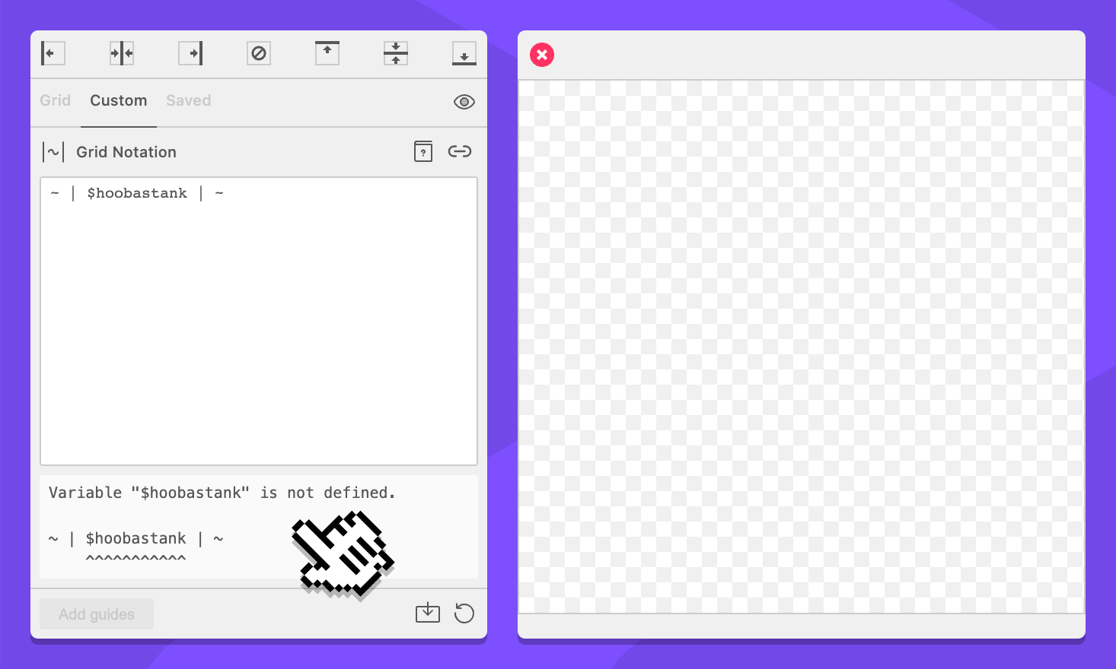Select the Custom tab

(x=118, y=100)
